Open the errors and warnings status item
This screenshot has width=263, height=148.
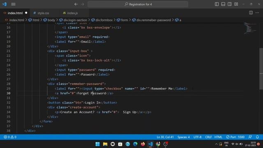[x=10, y=137]
